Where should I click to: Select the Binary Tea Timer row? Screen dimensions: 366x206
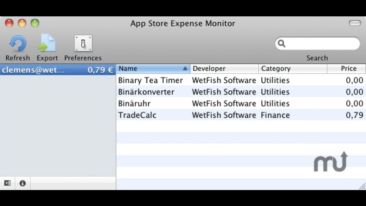(241, 80)
